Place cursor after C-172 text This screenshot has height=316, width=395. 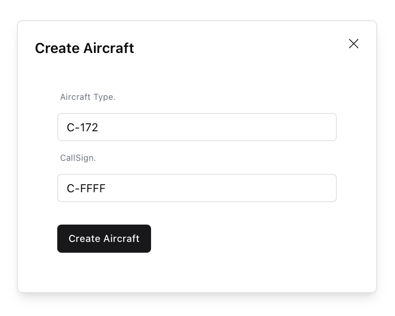pyautogui.click(x=101, y=127)
